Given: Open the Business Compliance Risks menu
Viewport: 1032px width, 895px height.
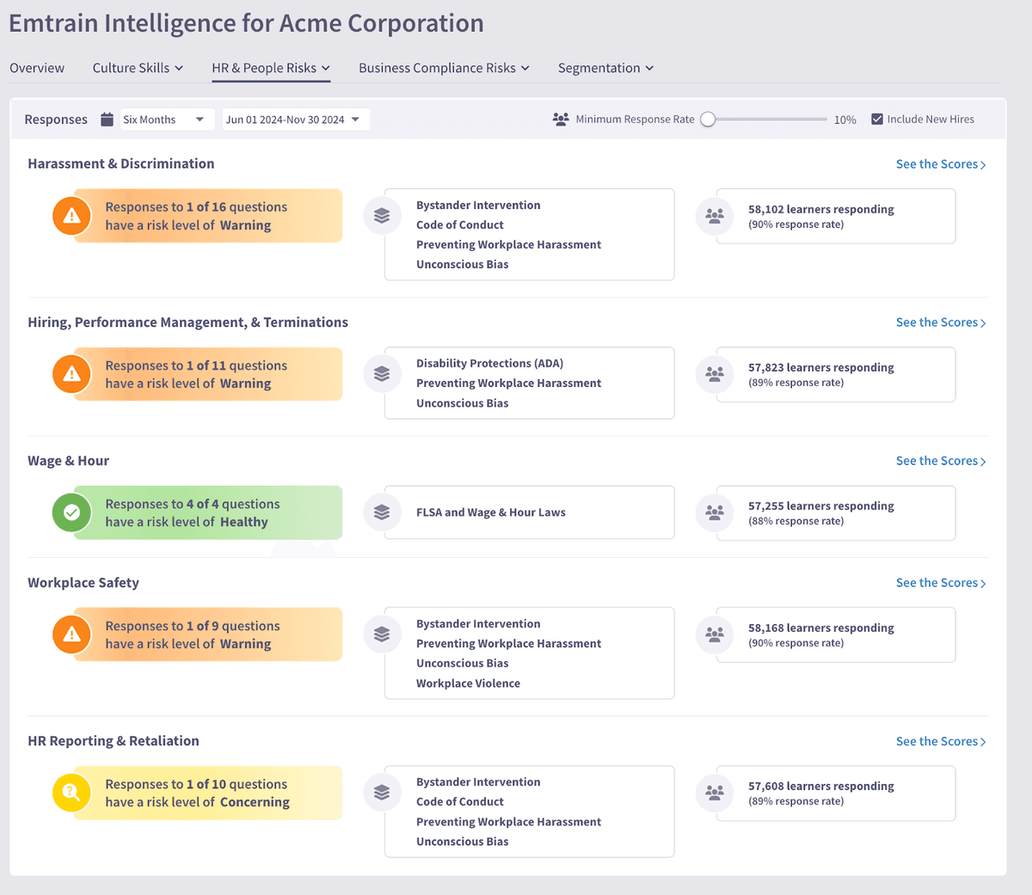Looking at the screenshot, I should click(444, 68).
